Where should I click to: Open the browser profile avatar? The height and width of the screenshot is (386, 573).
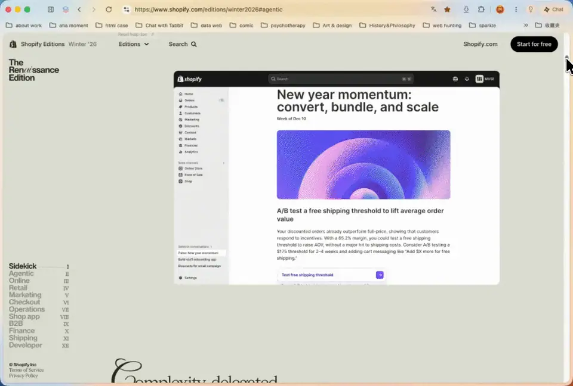click(x=500, y=10)
